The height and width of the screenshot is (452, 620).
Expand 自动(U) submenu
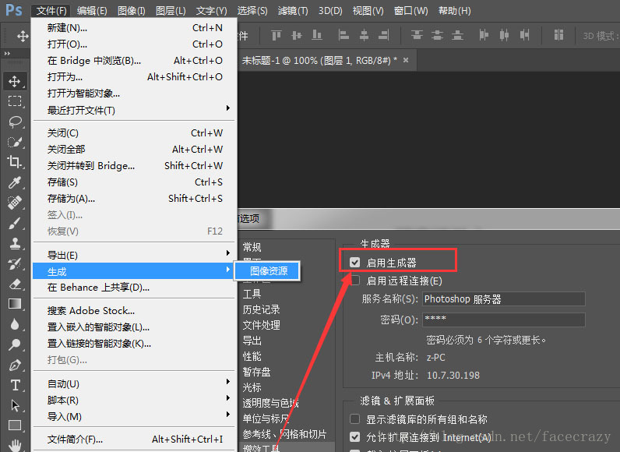tap(134, 383)
